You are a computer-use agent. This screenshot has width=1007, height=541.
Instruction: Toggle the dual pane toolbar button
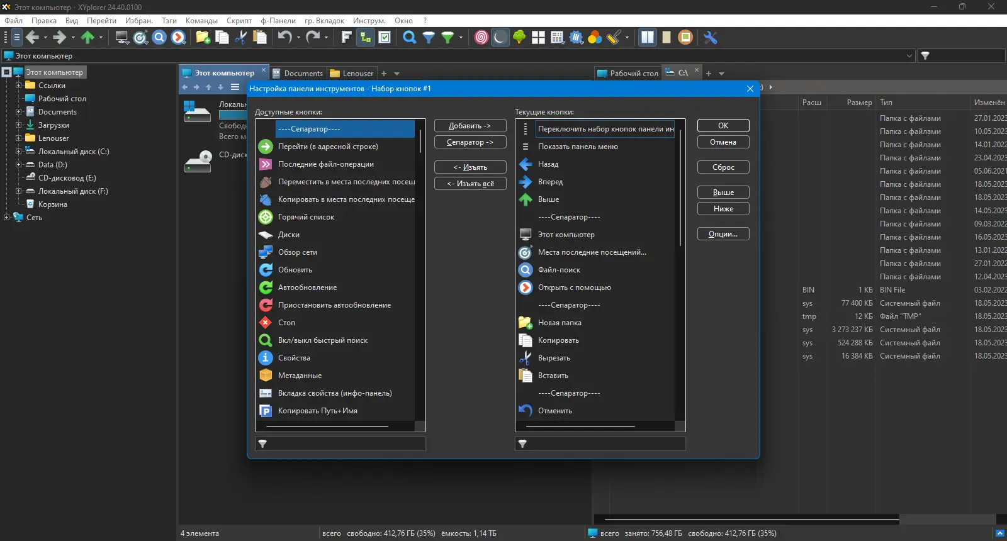[647, 38]
